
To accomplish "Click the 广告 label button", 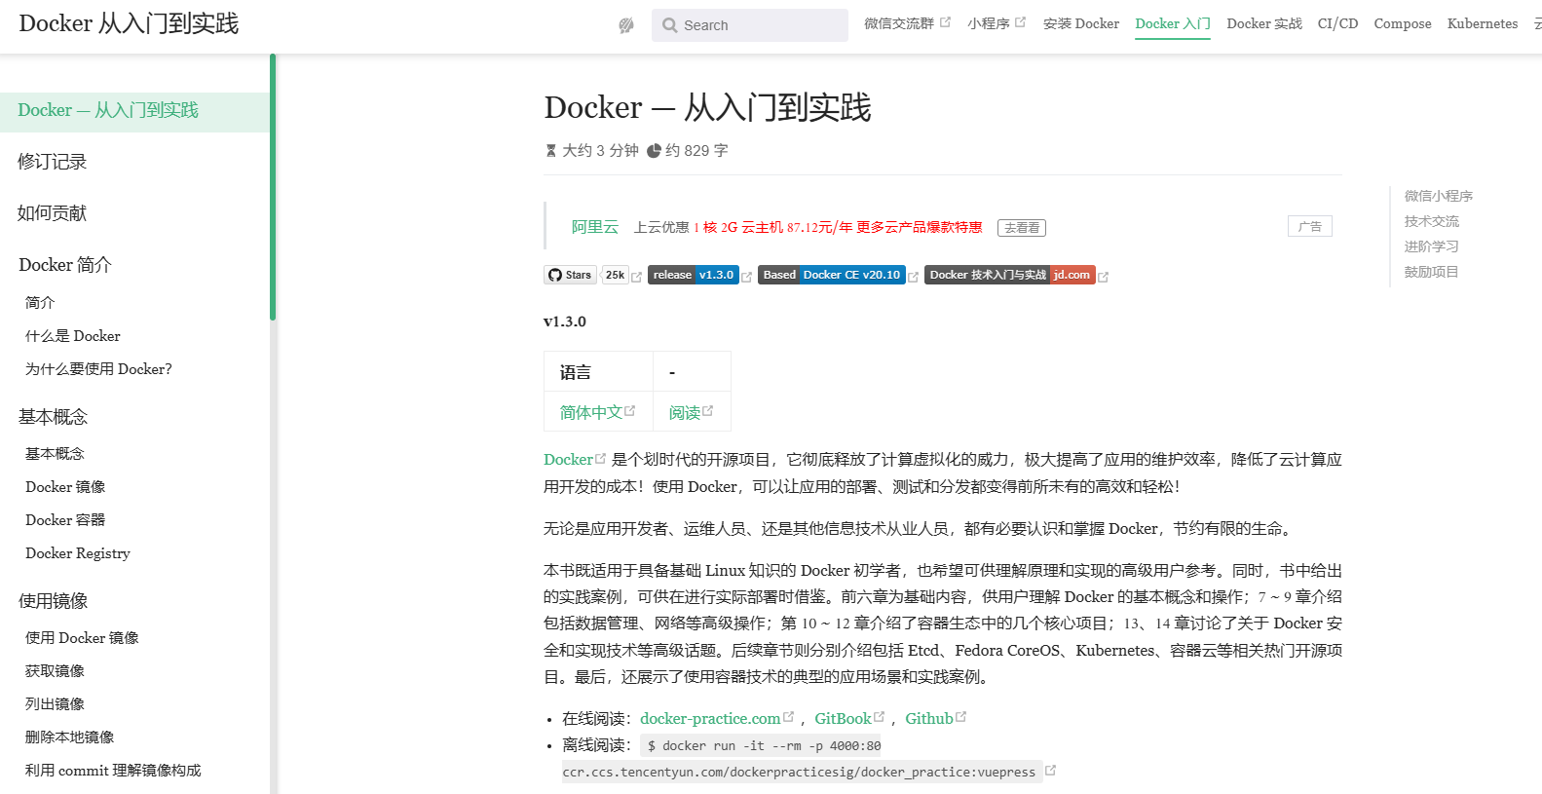I will click(x=1310, y=227).
